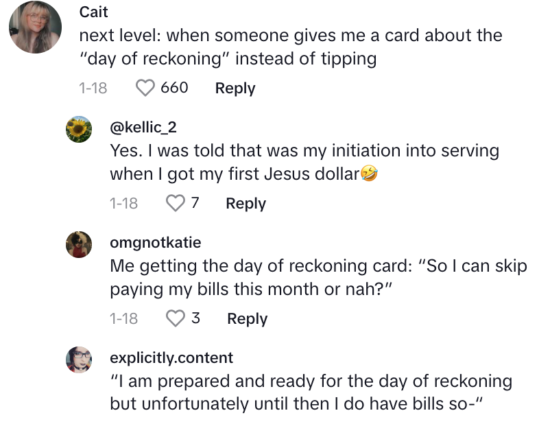539x424 pixels.
Task: Reply to omgnotkatie's comment
Action: coord(247,318)
